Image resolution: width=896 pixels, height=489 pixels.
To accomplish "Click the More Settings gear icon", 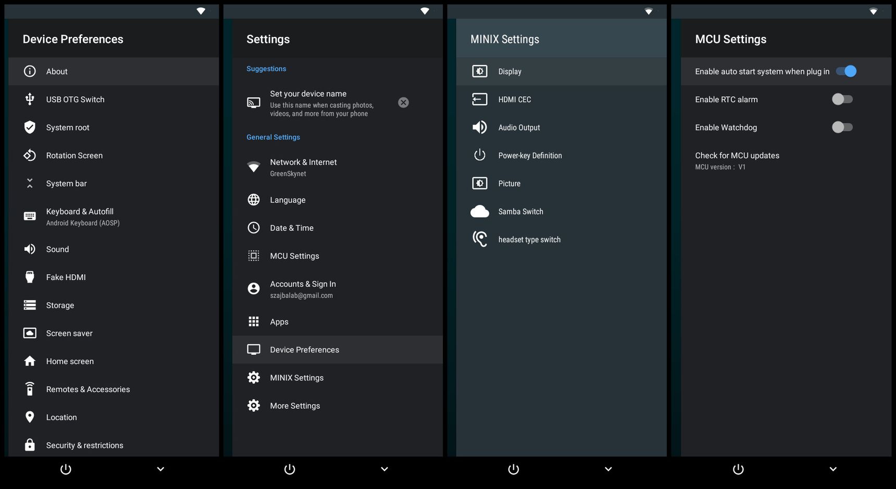I will pos(254,406).
